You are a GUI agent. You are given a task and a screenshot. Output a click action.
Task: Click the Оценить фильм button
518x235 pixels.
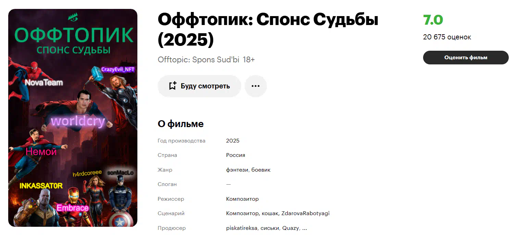pyautogui.click(x=466, y=58)
